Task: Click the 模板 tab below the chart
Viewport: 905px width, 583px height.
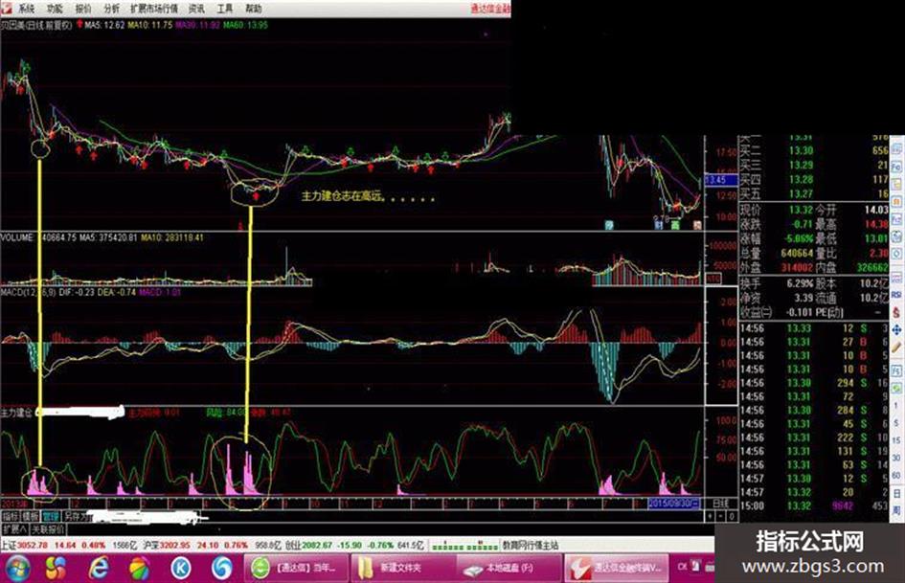Action: click(x=31, y=517)
